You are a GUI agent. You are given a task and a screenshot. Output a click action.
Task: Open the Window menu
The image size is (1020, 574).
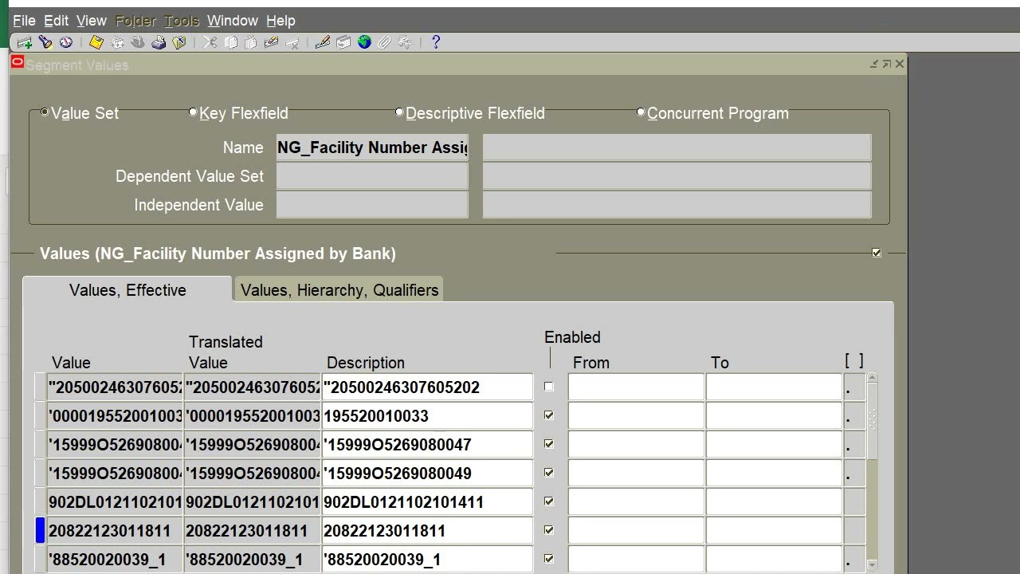232,21
